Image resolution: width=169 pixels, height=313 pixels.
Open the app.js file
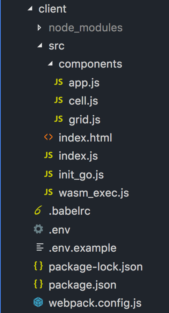click(x=84, y=83)
